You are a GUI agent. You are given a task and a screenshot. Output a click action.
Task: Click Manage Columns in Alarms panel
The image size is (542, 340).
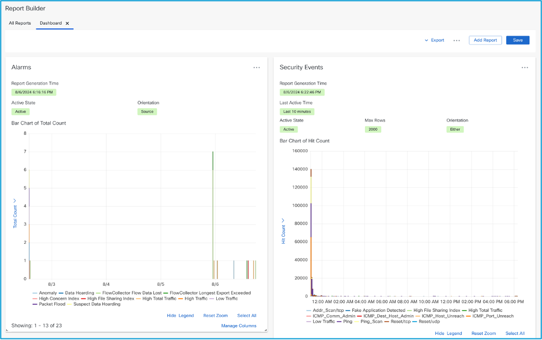[x=239, y=326]
